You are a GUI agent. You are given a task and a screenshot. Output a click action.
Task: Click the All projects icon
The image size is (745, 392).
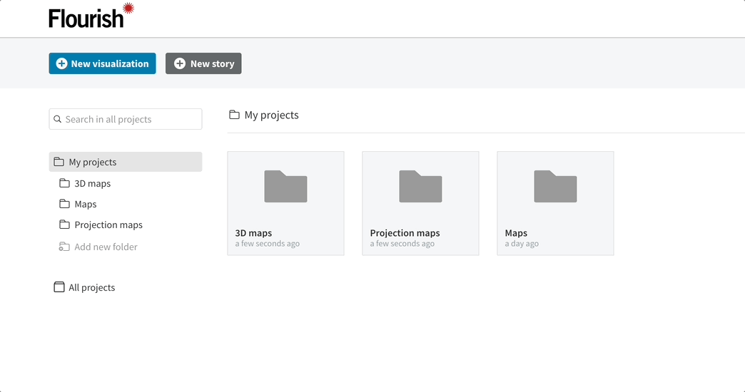[x=59, y=287]
